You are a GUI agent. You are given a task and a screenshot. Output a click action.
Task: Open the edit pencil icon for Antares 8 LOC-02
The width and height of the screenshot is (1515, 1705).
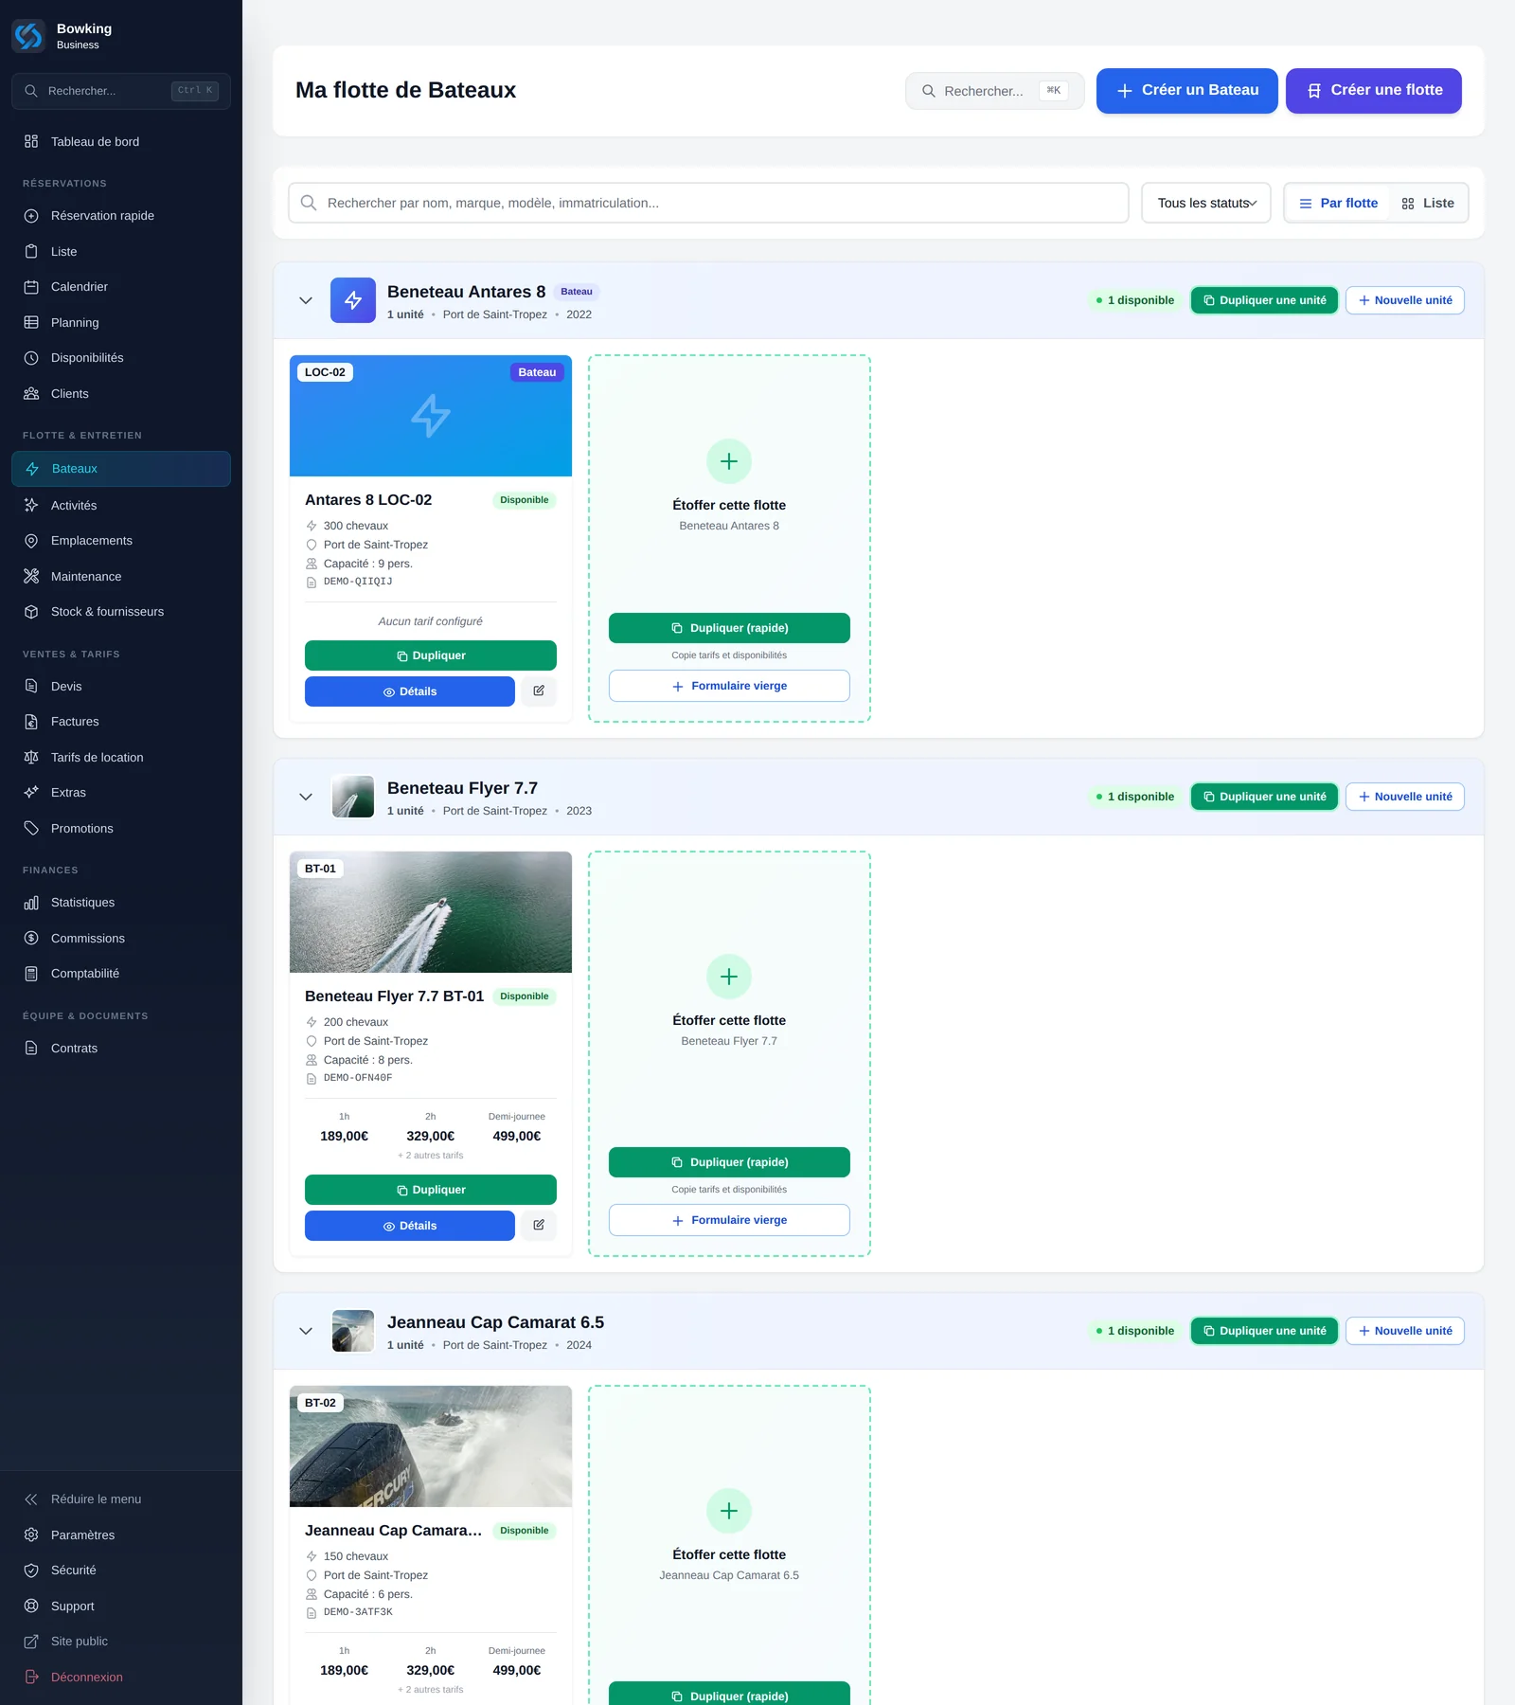click(x=539, y=691)
